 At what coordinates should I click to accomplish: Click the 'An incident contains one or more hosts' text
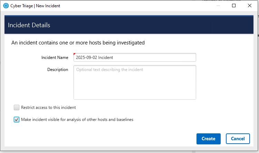point(78,43)
